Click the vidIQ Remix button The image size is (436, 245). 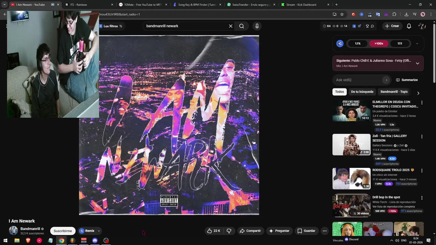tap(87, 231)
